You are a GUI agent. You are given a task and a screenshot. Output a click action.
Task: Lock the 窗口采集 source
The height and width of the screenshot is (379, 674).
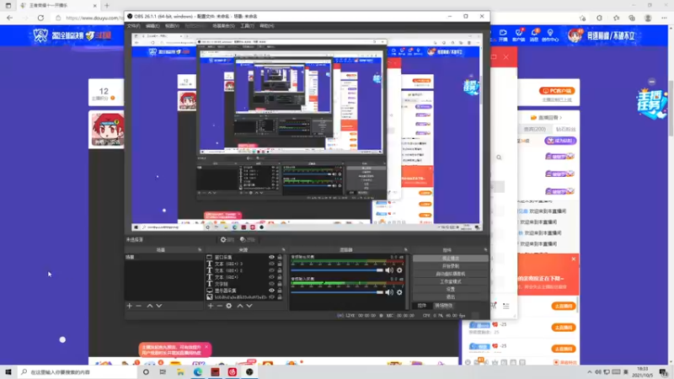pos(280,257)
